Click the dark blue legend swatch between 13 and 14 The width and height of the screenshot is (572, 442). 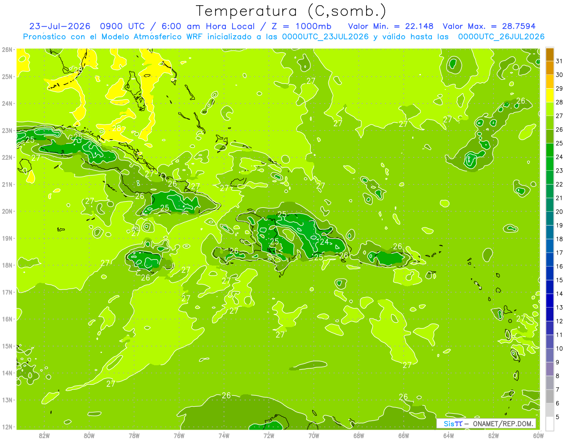point(550,300)
